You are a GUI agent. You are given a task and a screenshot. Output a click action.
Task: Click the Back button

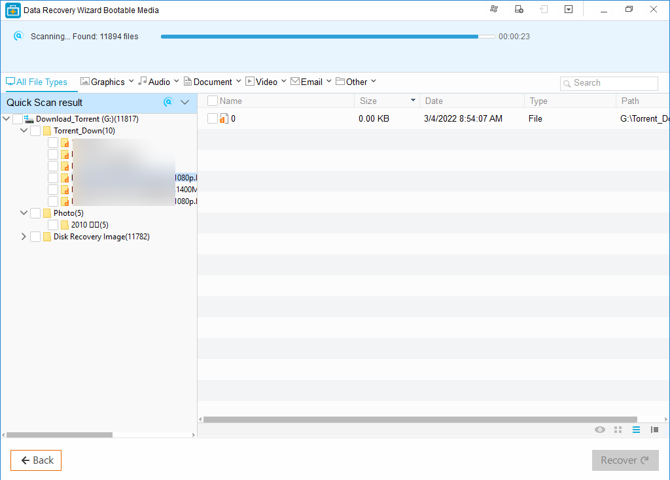(36, 460)
